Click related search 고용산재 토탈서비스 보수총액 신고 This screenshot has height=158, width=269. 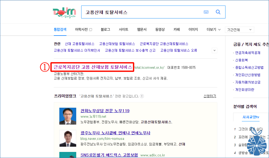coord(130,50)
